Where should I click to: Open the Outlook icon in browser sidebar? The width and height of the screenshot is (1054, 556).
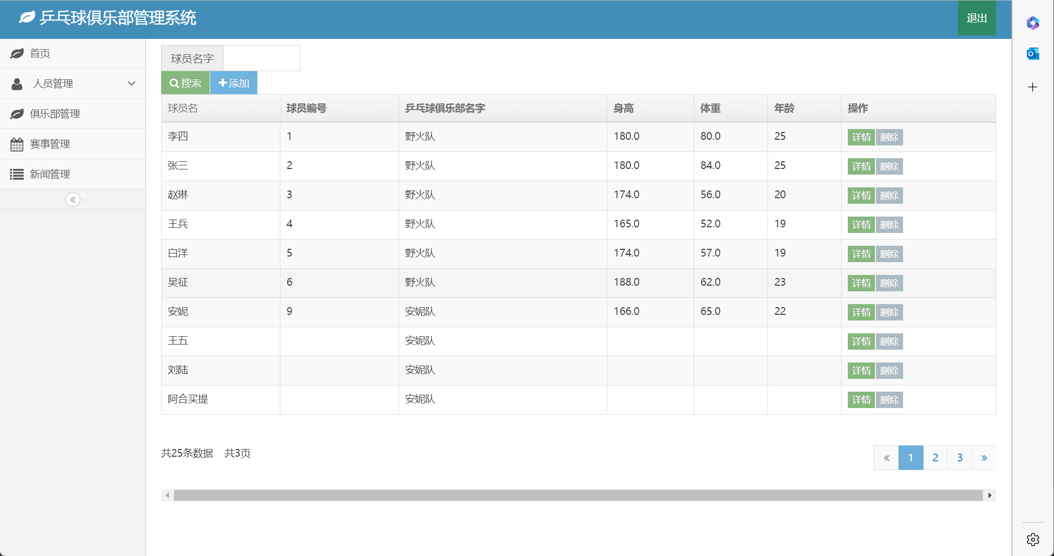pyautogui.click(x=1033, y=54)
